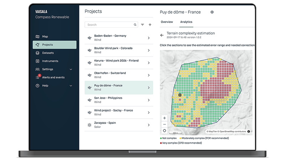
Task: Add a new project with plus icon
Action: point(150,25)
